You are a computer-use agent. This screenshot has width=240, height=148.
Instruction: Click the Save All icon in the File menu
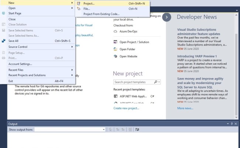click(4, 41)
